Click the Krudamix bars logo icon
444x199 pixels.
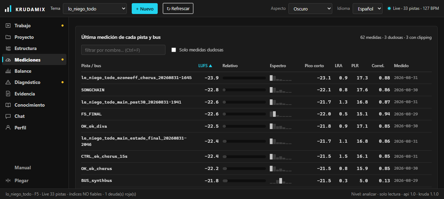8,9
